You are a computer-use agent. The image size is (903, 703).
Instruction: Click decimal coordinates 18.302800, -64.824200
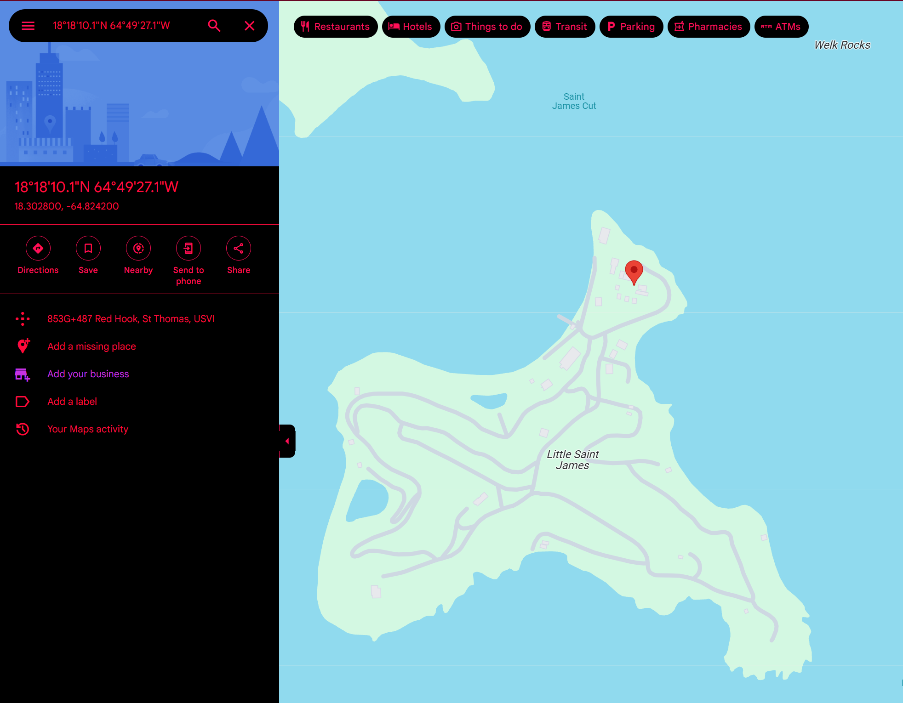coord(67,206)
